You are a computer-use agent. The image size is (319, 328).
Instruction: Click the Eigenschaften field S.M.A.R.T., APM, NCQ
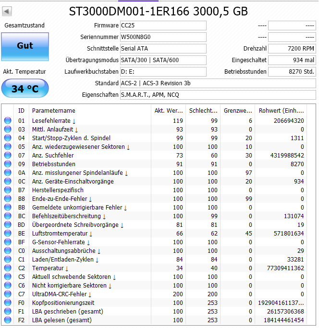point(218,95)
